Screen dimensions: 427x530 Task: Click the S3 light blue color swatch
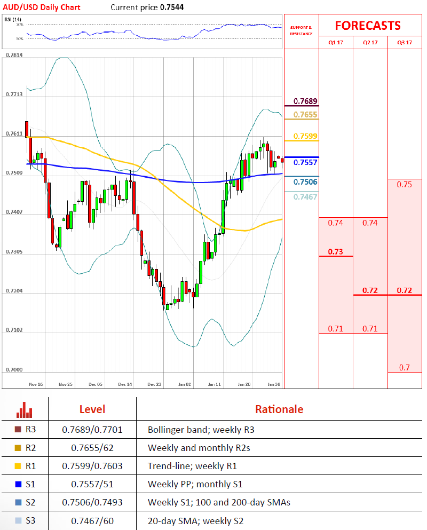coord(18,520)
